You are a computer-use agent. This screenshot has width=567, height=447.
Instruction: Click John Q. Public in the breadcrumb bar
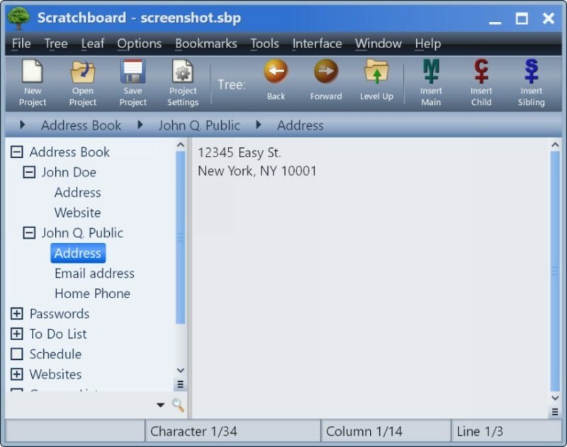[x=198, y=125]
